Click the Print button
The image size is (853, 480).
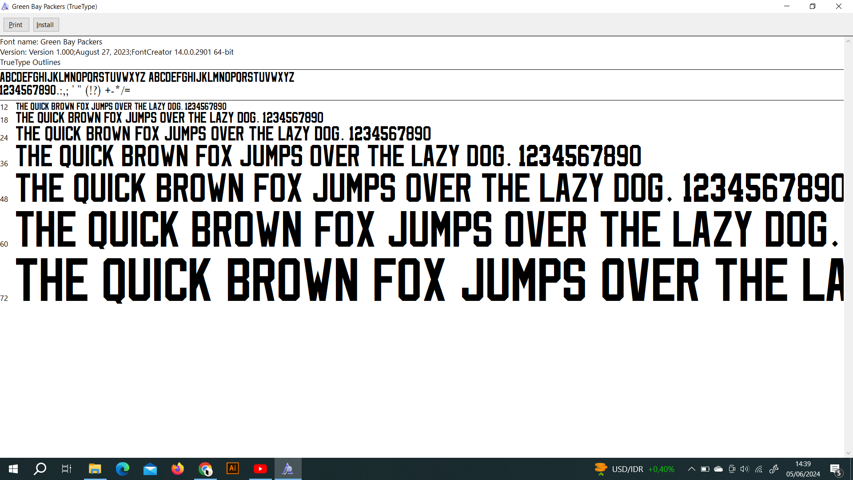(16, 25)
